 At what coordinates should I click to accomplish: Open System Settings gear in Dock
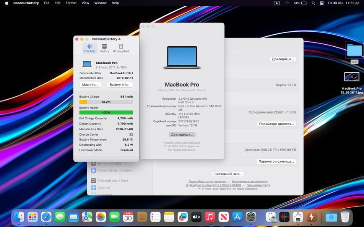pyautogui.click(x=251, y=217)
